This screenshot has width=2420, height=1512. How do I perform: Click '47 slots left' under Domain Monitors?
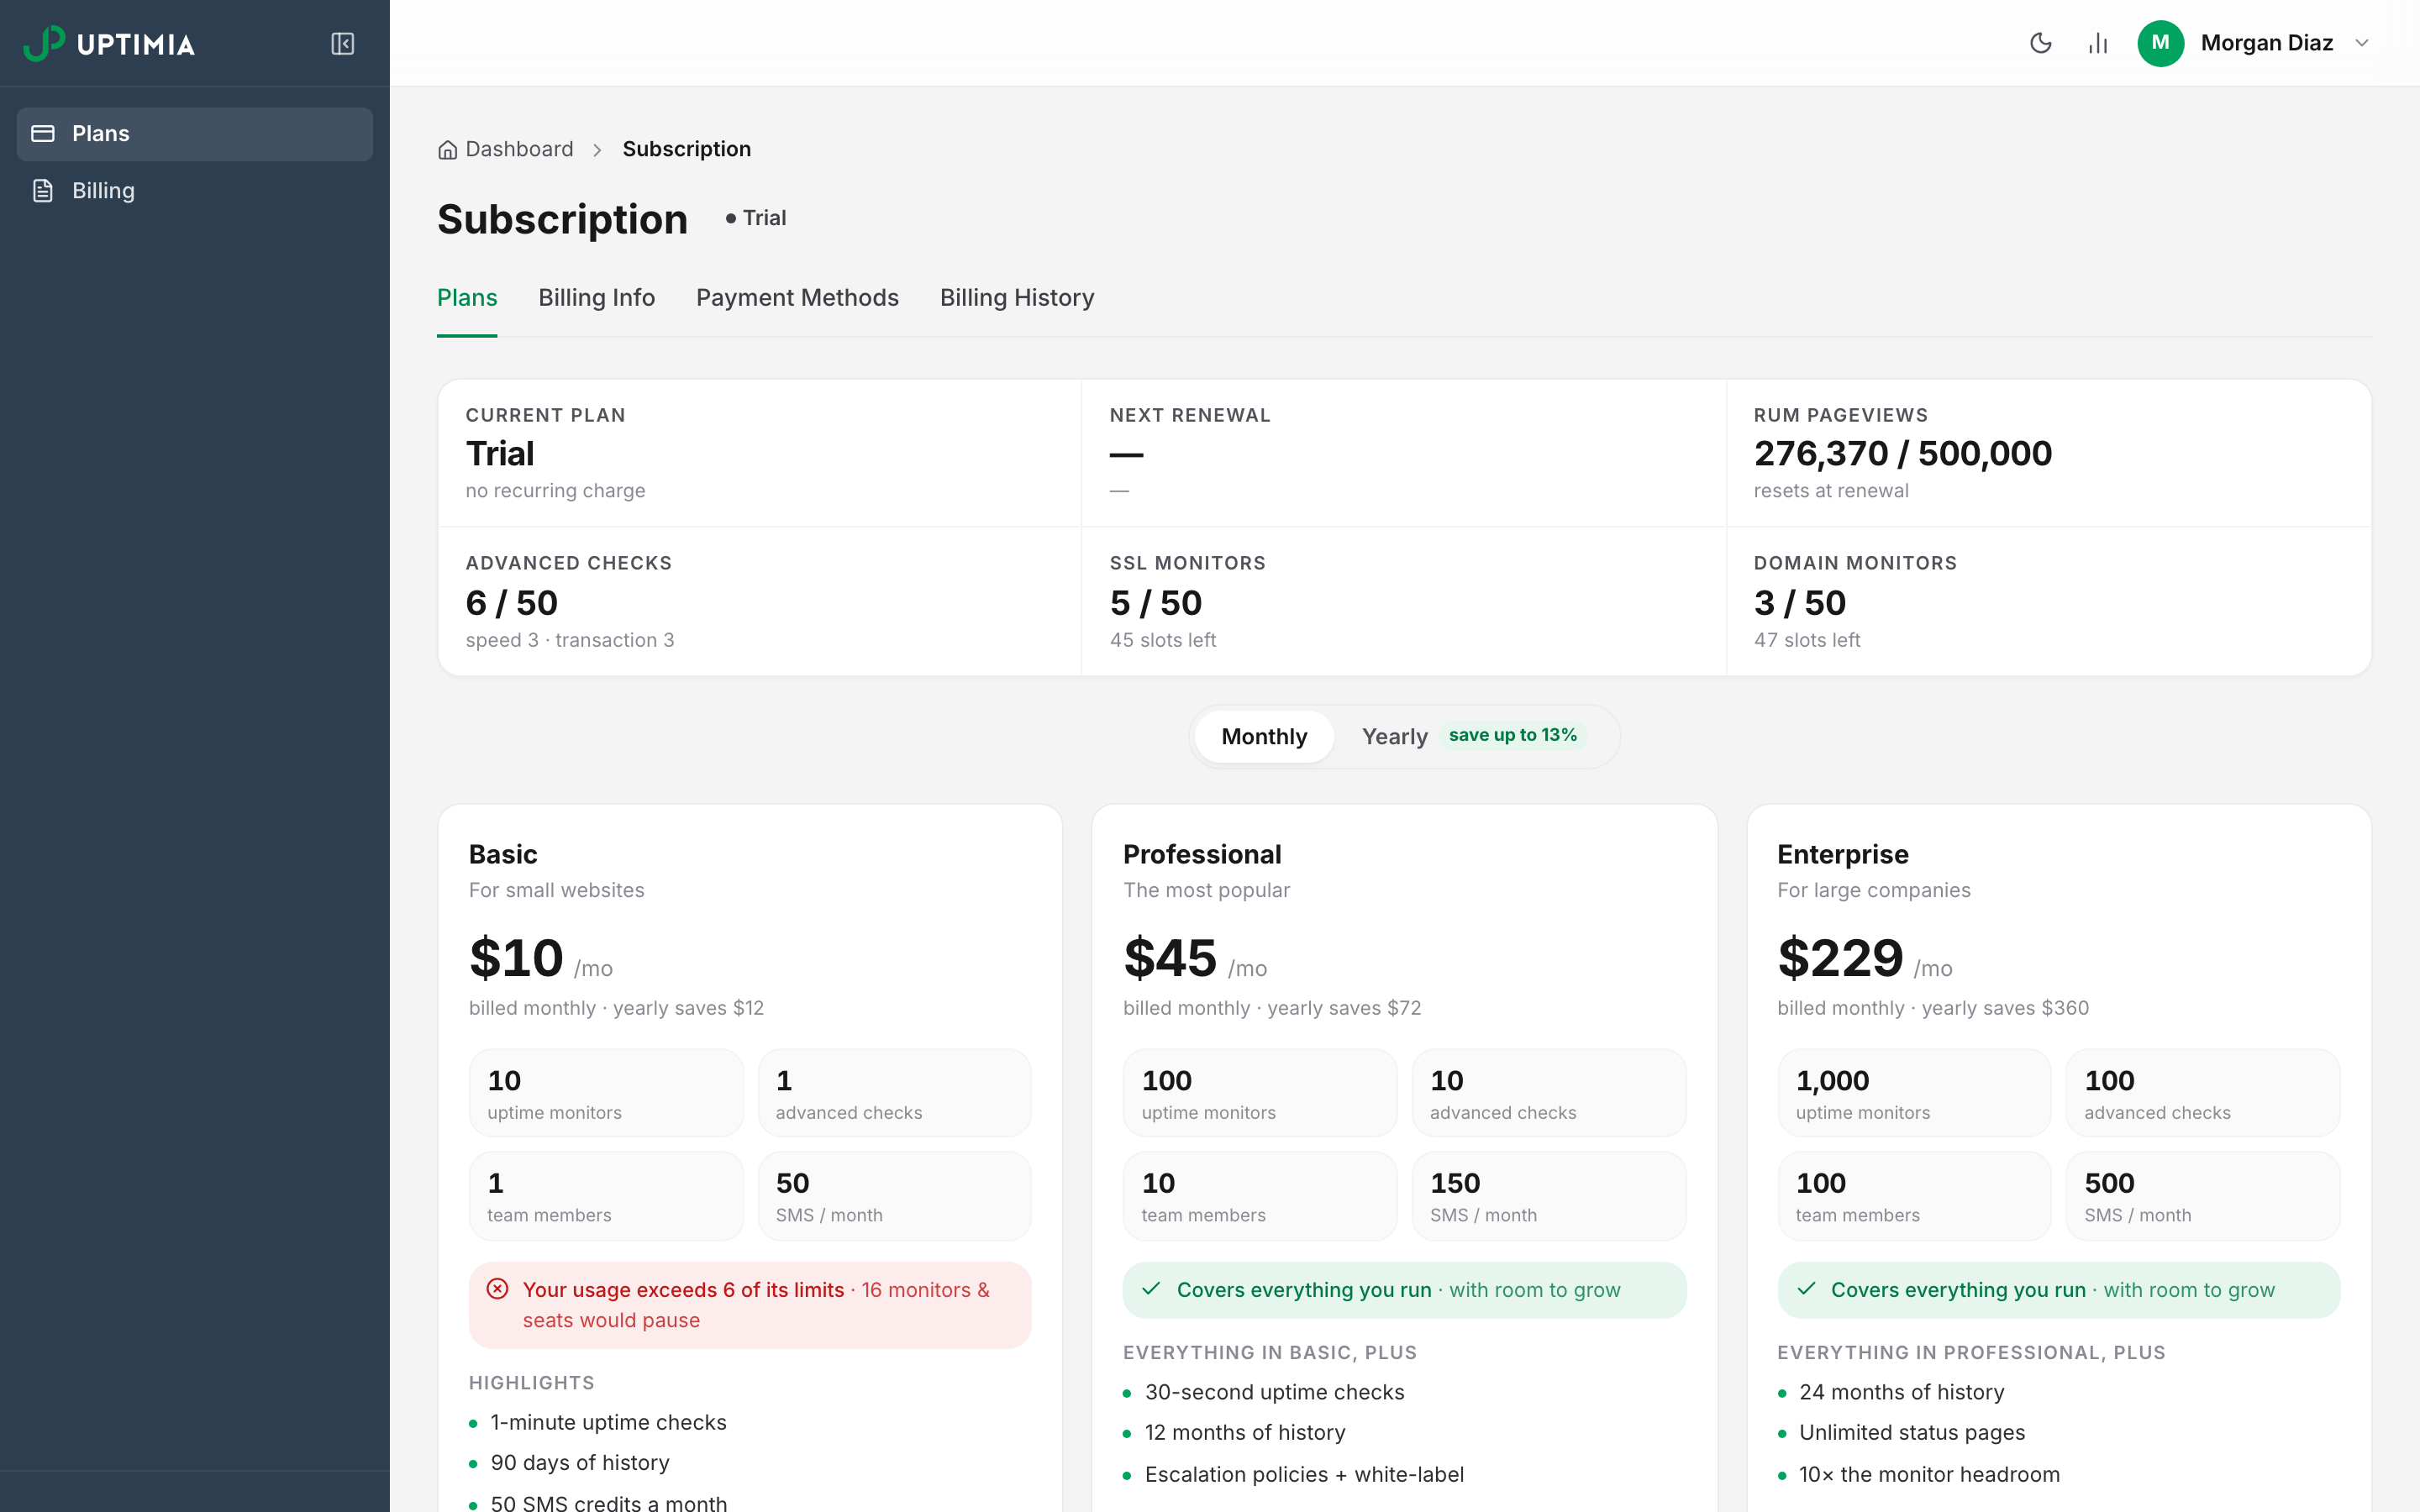click(1806, 640)
